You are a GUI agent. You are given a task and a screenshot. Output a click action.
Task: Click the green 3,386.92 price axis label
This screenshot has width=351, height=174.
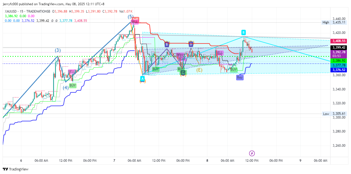pos(339,60)
